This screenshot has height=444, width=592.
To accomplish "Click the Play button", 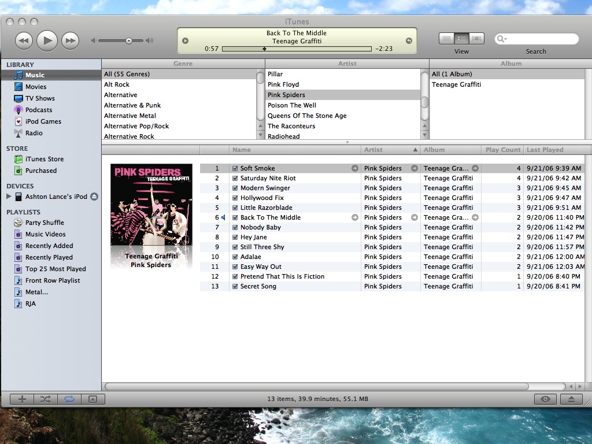I will pyautogui.click(x=47, y=40).
